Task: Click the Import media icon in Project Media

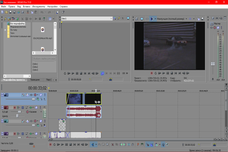Action: click(x=9, y=19)
